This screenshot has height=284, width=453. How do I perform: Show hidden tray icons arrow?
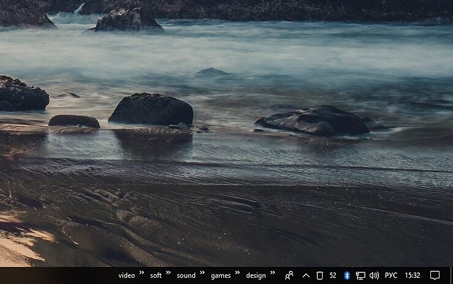point(306,275)
